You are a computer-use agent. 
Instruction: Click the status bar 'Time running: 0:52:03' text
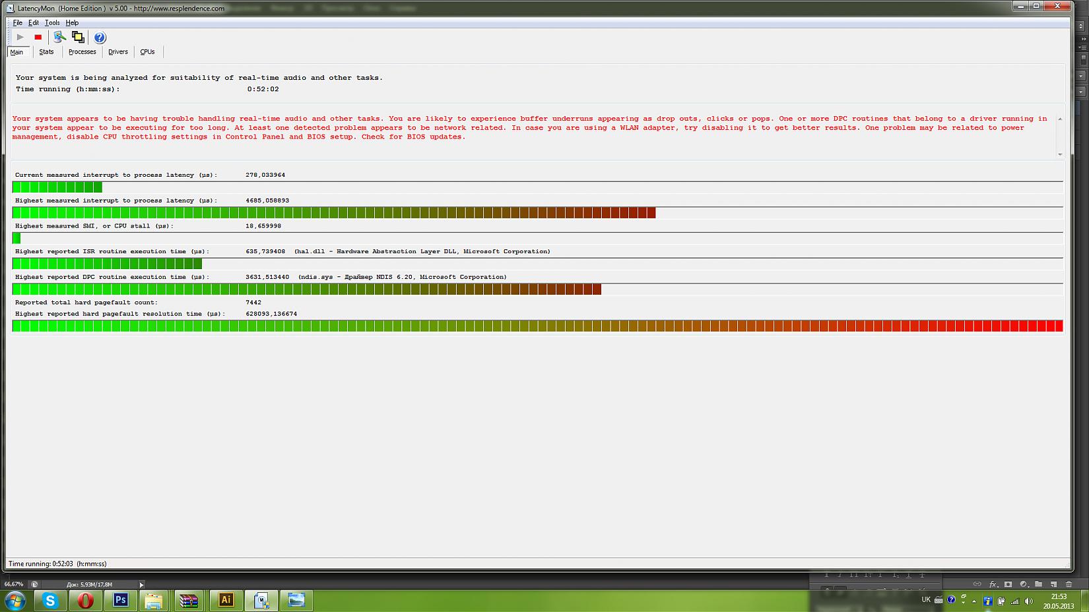57,564
